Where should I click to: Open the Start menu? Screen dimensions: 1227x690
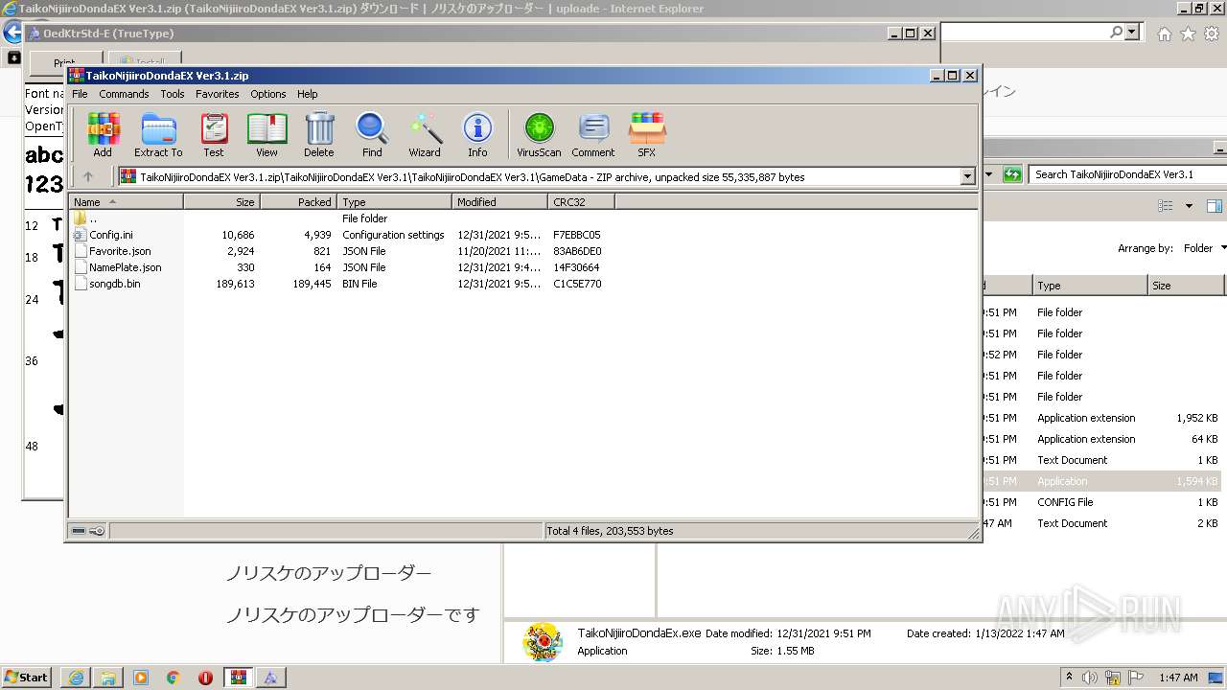coord(27,678)
